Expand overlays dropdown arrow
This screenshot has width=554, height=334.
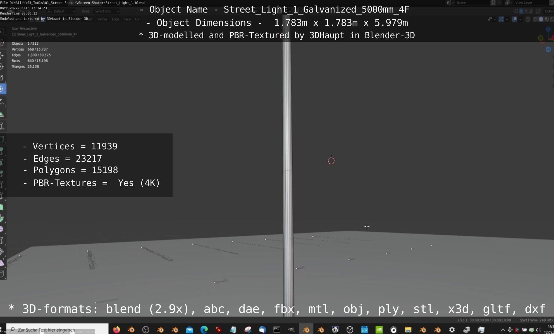point(520,19)
